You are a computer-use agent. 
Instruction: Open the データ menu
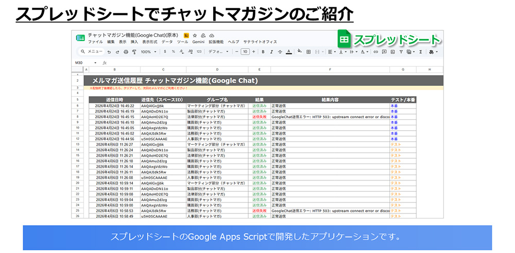167,42
